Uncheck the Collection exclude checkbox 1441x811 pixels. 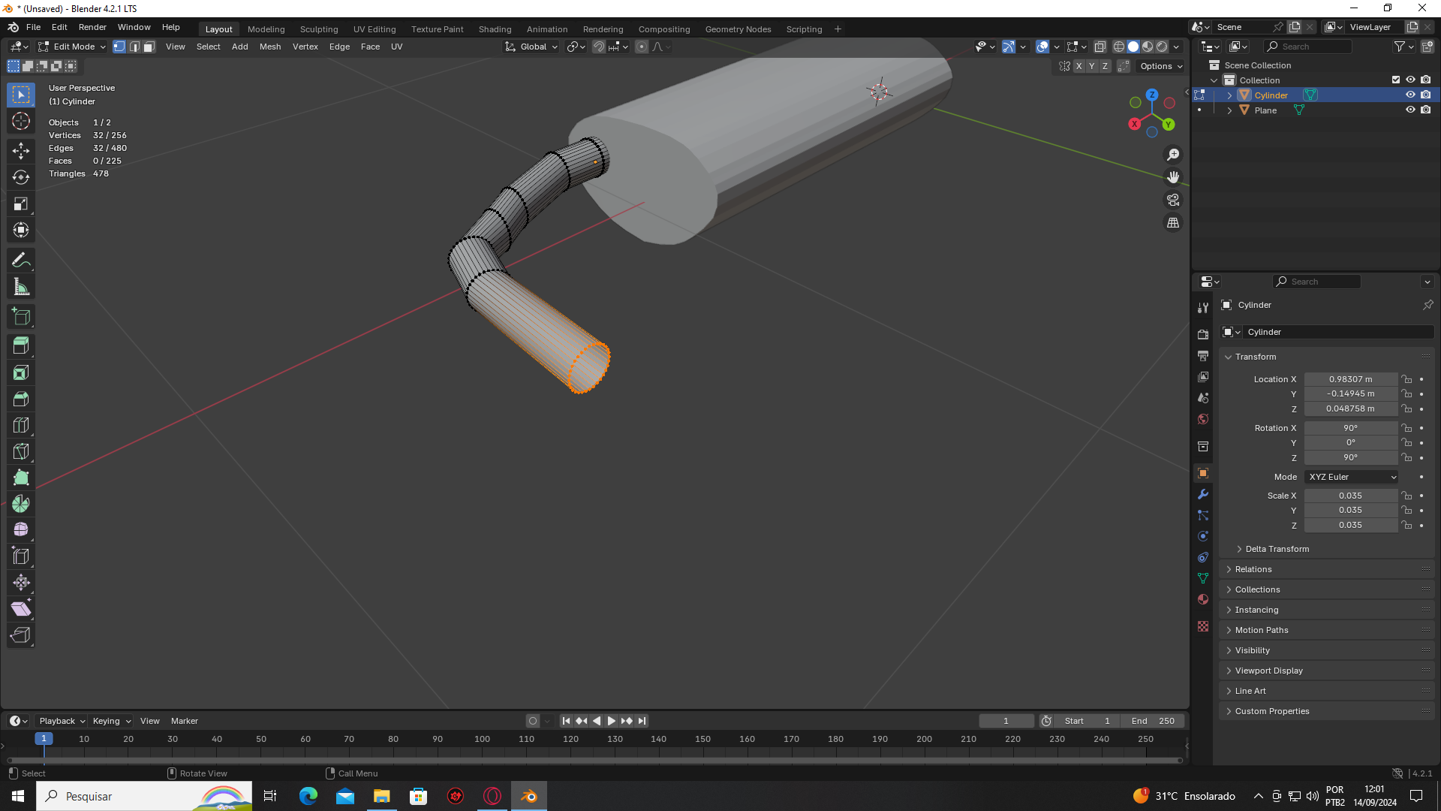pyautogui.click(x=1396, y=80)
